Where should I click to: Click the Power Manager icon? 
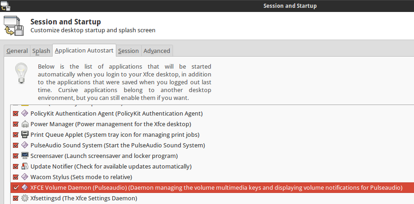25,124
